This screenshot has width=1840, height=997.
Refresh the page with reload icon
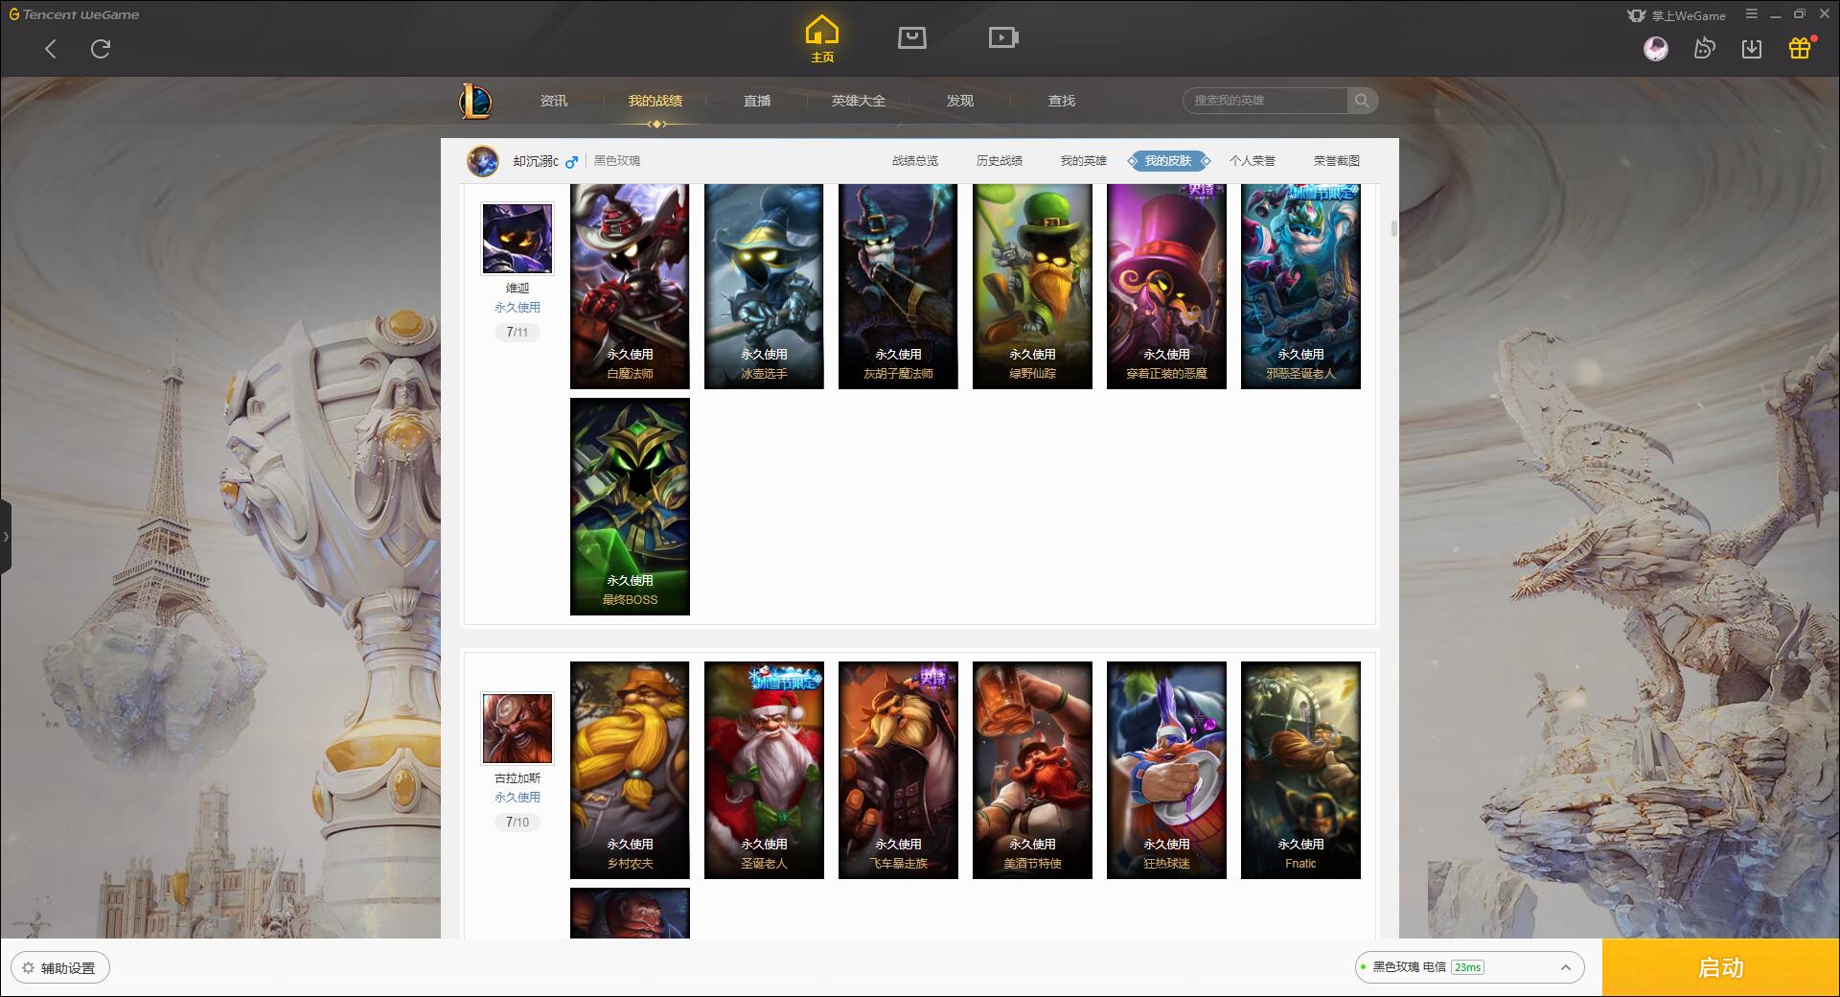(x=101, y=48)
